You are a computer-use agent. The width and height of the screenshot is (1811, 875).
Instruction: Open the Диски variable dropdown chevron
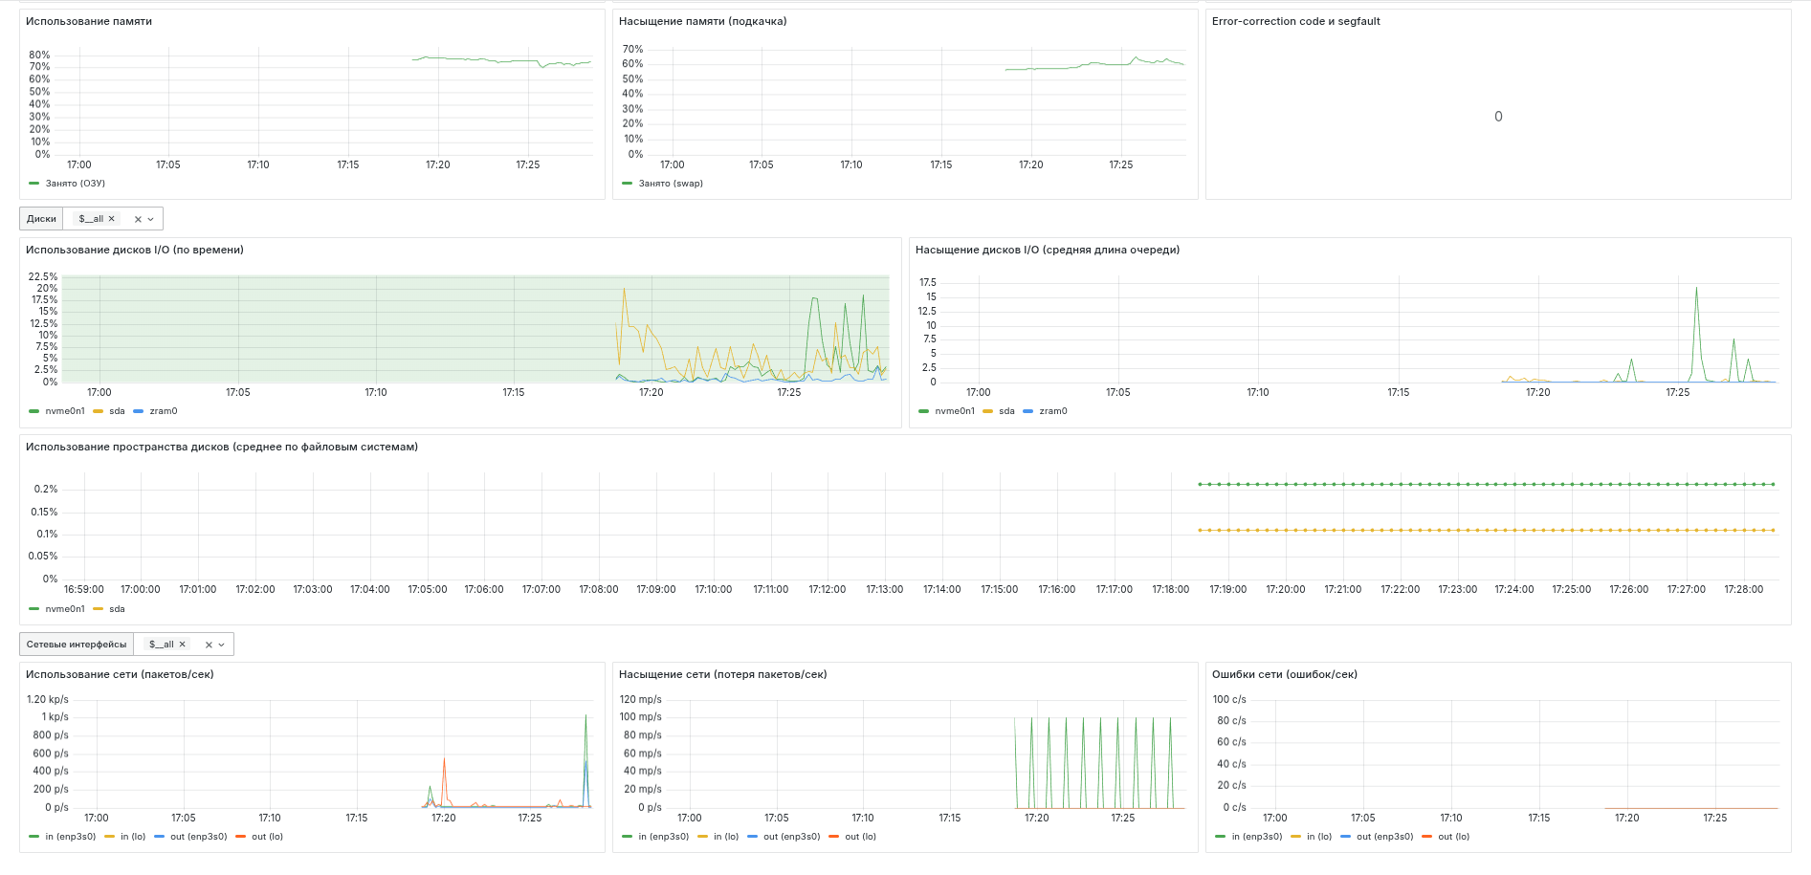(x=151, y=219)
